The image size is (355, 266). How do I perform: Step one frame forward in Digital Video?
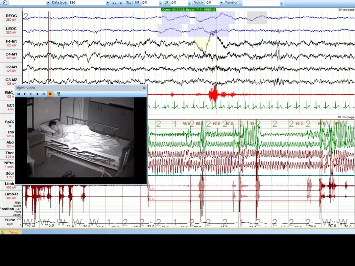click(44, 94)
